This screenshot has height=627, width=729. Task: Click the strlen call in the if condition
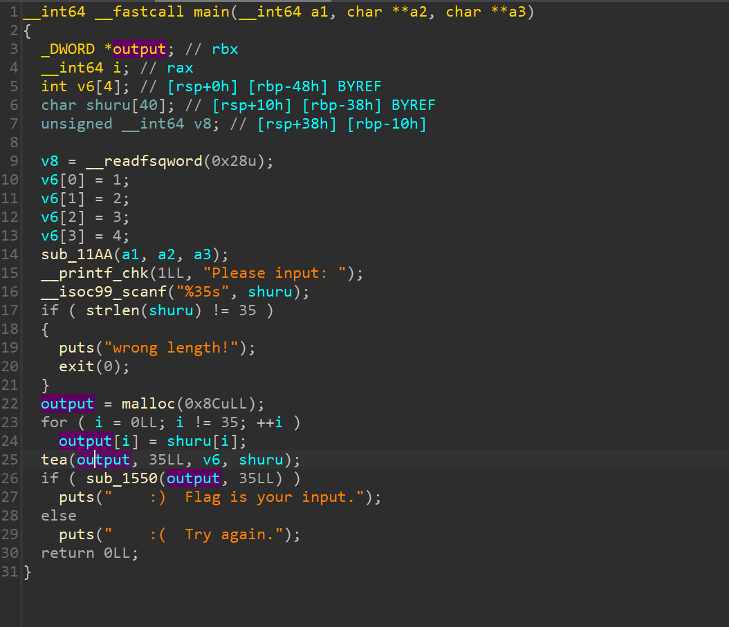click(108, 310)
